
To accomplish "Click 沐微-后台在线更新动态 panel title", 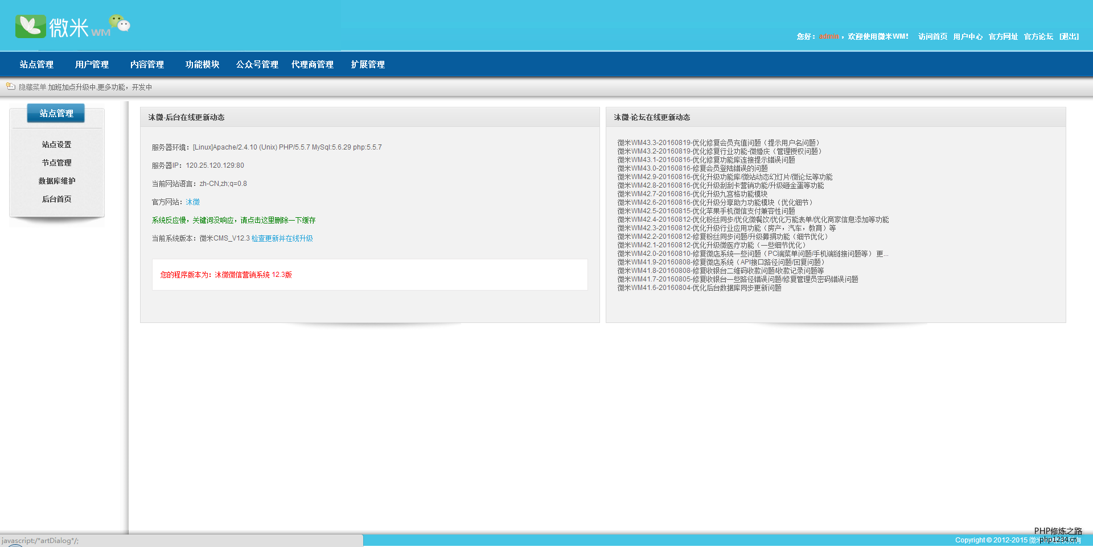I will (186, 117).
